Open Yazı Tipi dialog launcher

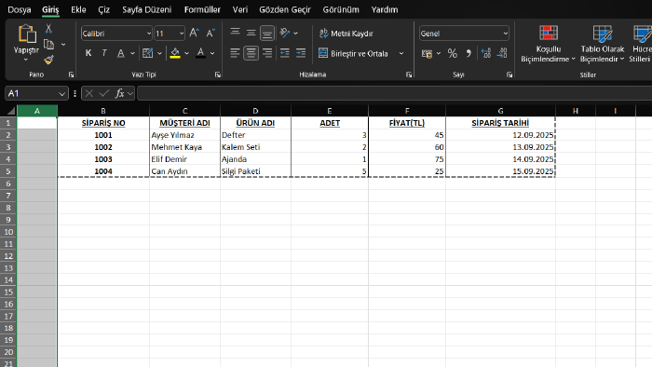click(217, 75)
